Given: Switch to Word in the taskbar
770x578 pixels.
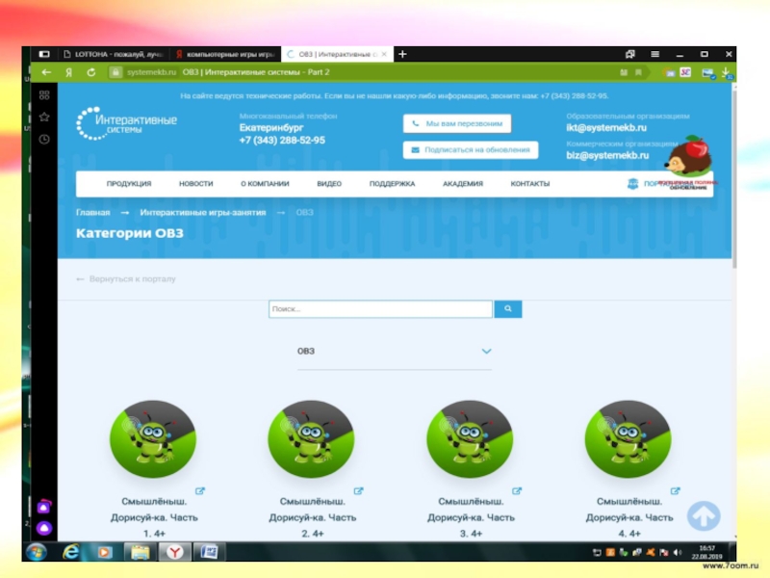Looking at the screenshot, I should (209, 552).
